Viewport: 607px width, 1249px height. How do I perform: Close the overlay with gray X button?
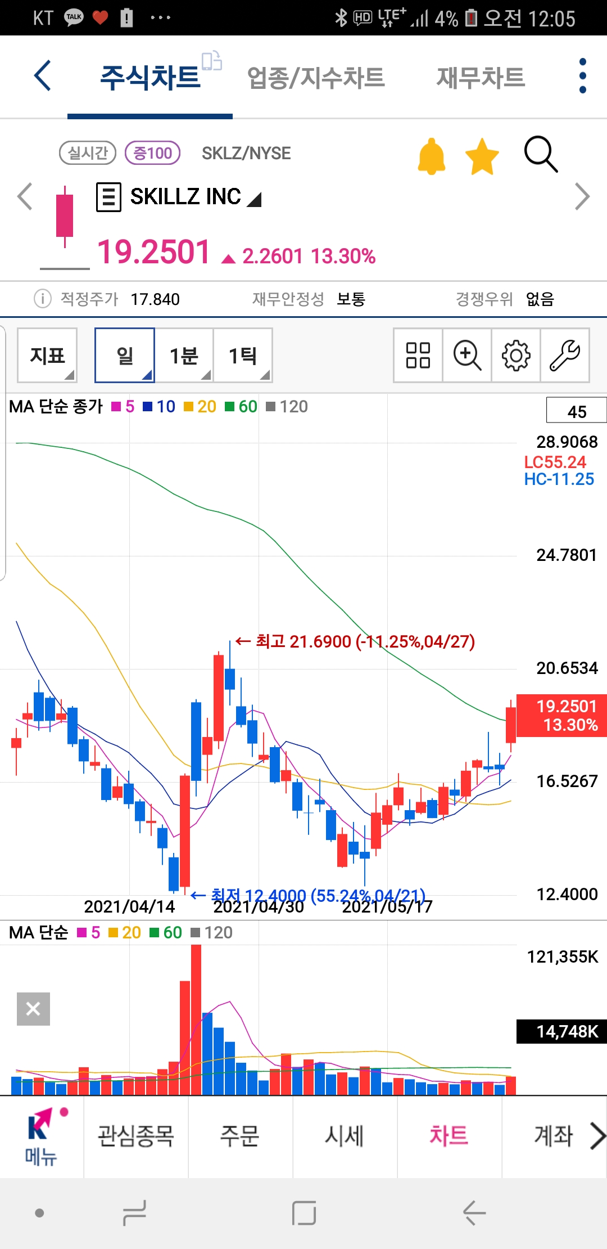coord(33,1009)
